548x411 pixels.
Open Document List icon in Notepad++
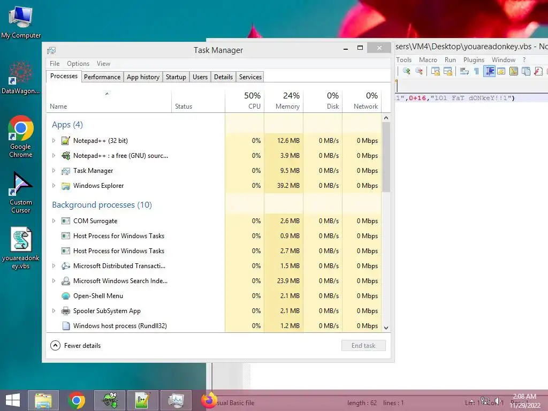pyautogui.click(x=526, y=71)
